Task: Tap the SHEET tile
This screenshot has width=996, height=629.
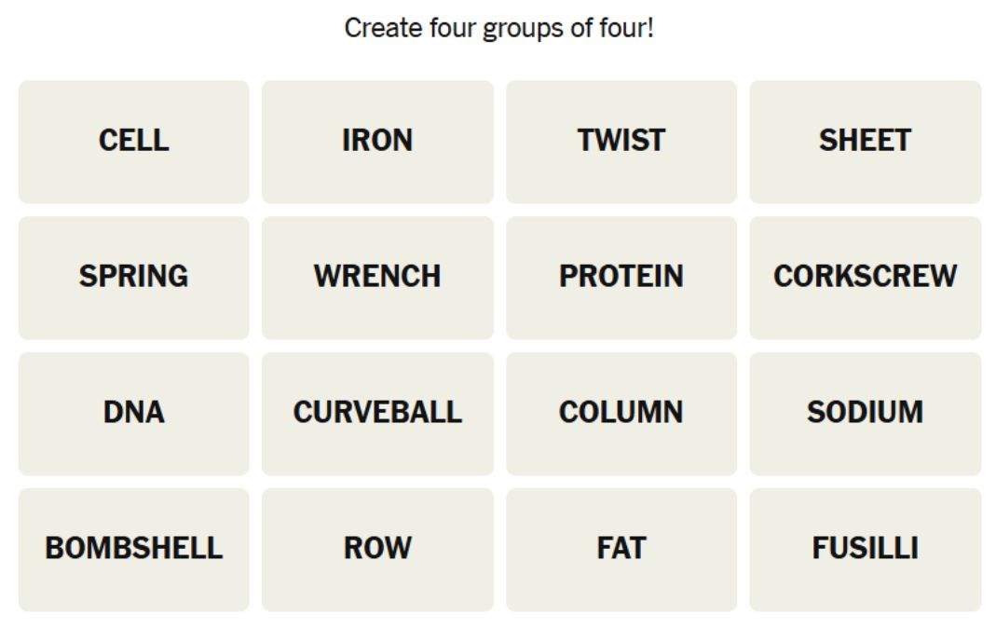Action: click(865, 141)
